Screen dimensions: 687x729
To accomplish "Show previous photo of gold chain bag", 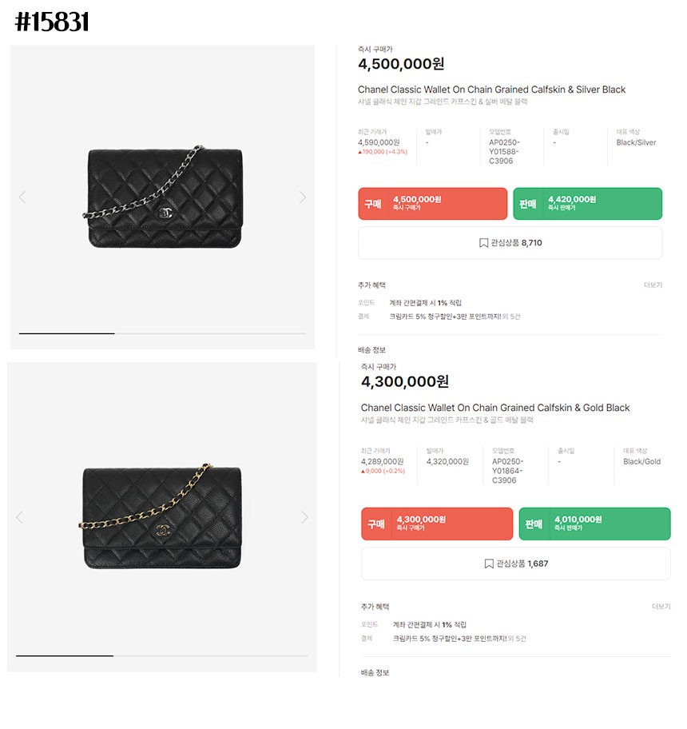I will pos(19,517).
